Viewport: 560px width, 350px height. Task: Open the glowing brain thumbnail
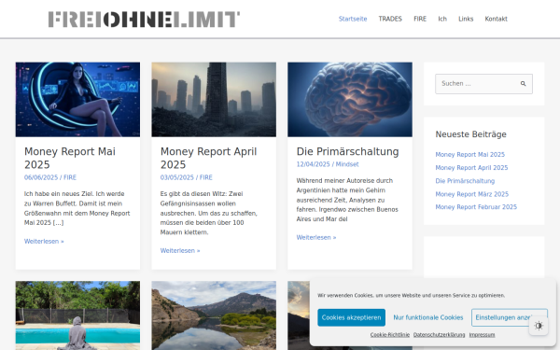350,100
